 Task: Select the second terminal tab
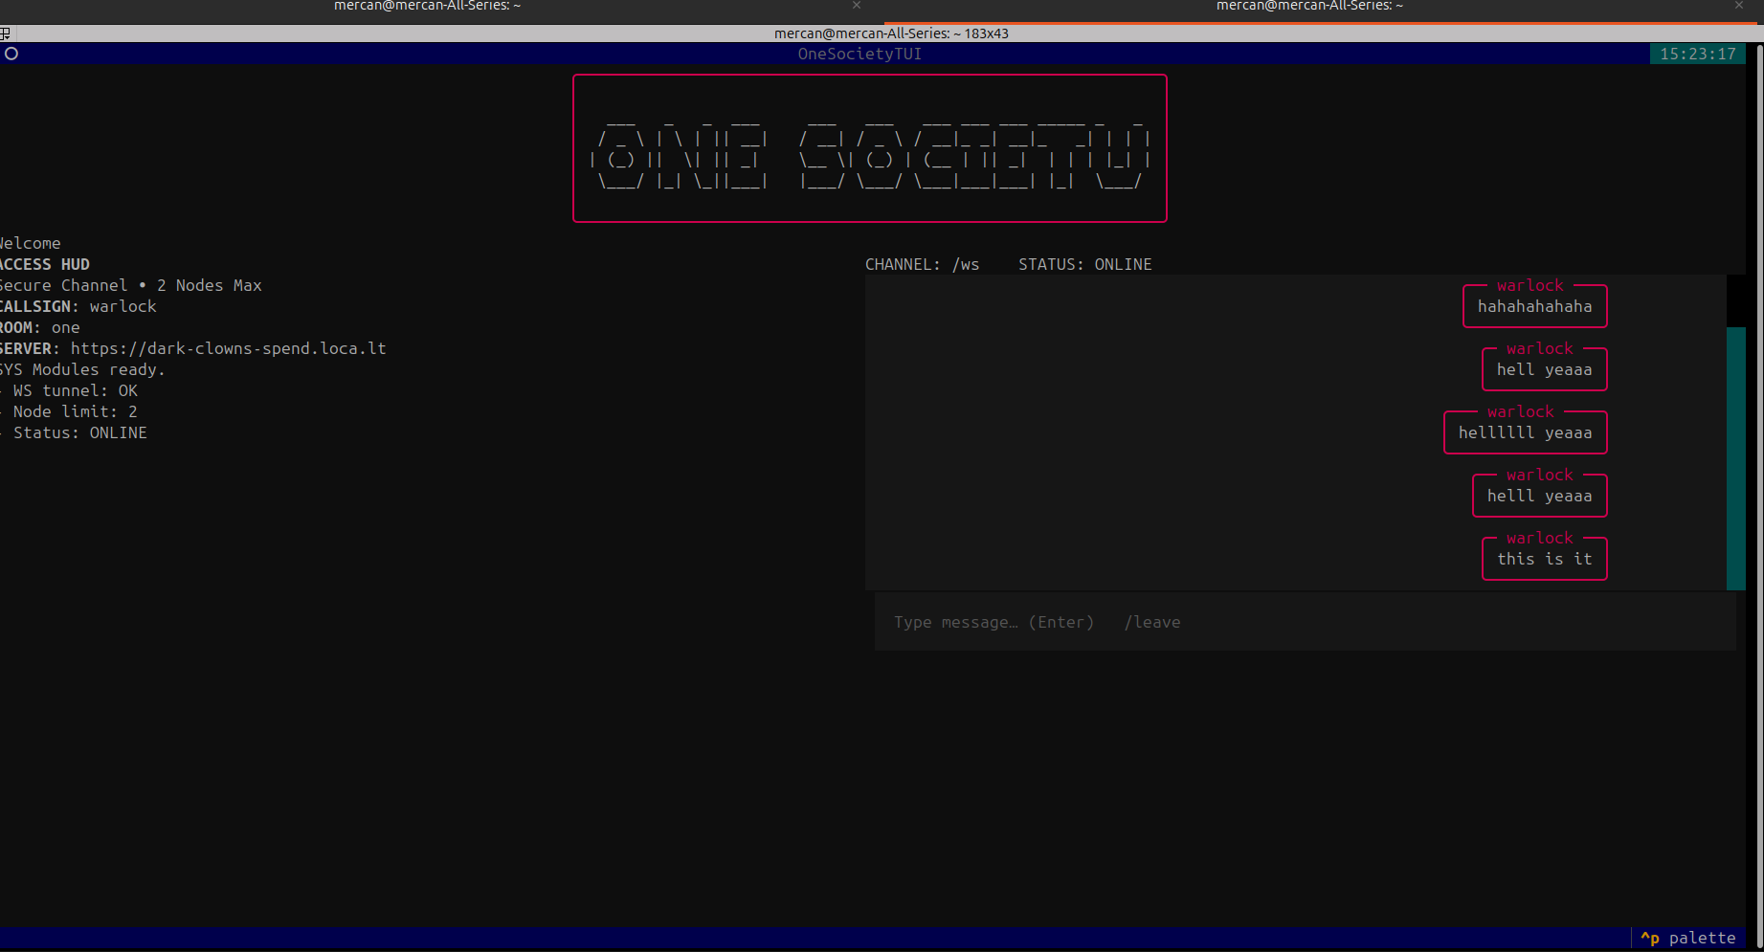1308,7
